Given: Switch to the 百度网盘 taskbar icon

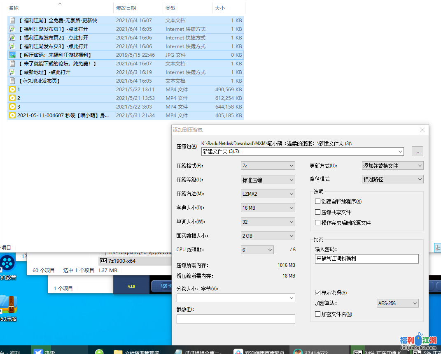Looking at the screenshot, I should 238,352.
